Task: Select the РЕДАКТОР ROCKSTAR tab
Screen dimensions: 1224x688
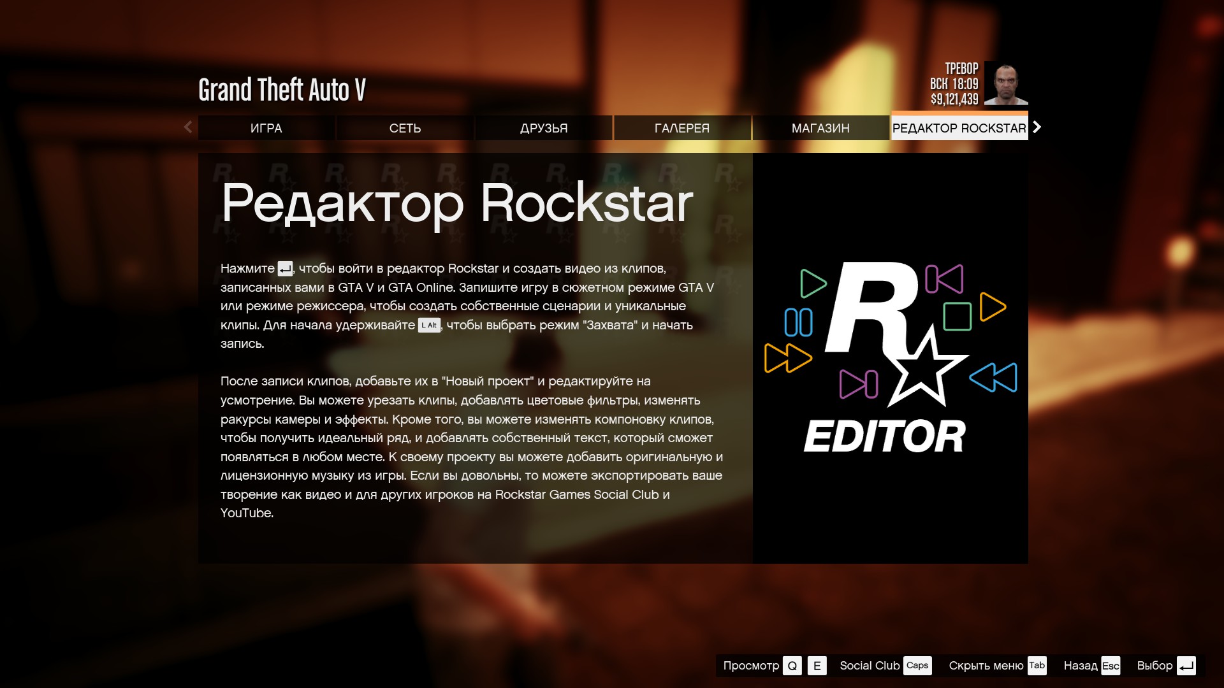Action: (x=959, y=127)
